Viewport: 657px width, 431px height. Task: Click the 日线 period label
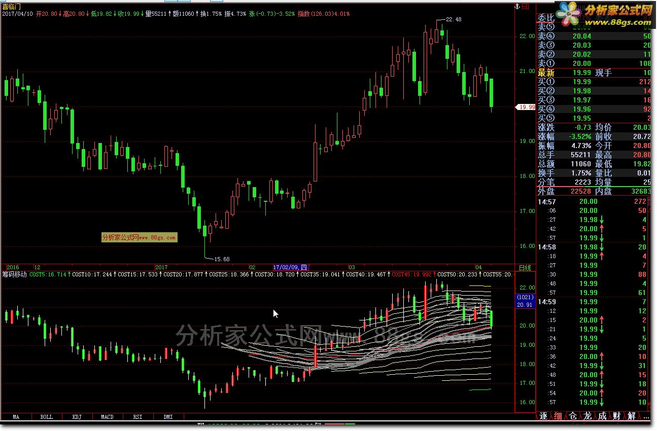point(525,267)
